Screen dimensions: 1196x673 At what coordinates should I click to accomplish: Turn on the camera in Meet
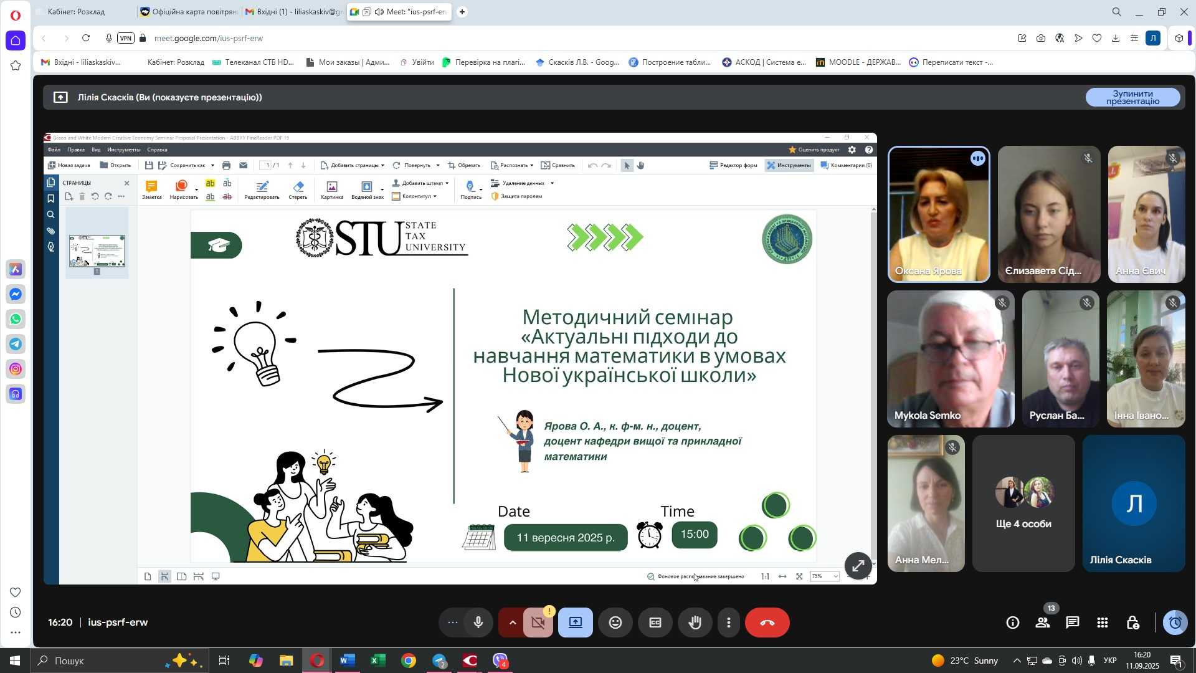click(x=538, y=623)
